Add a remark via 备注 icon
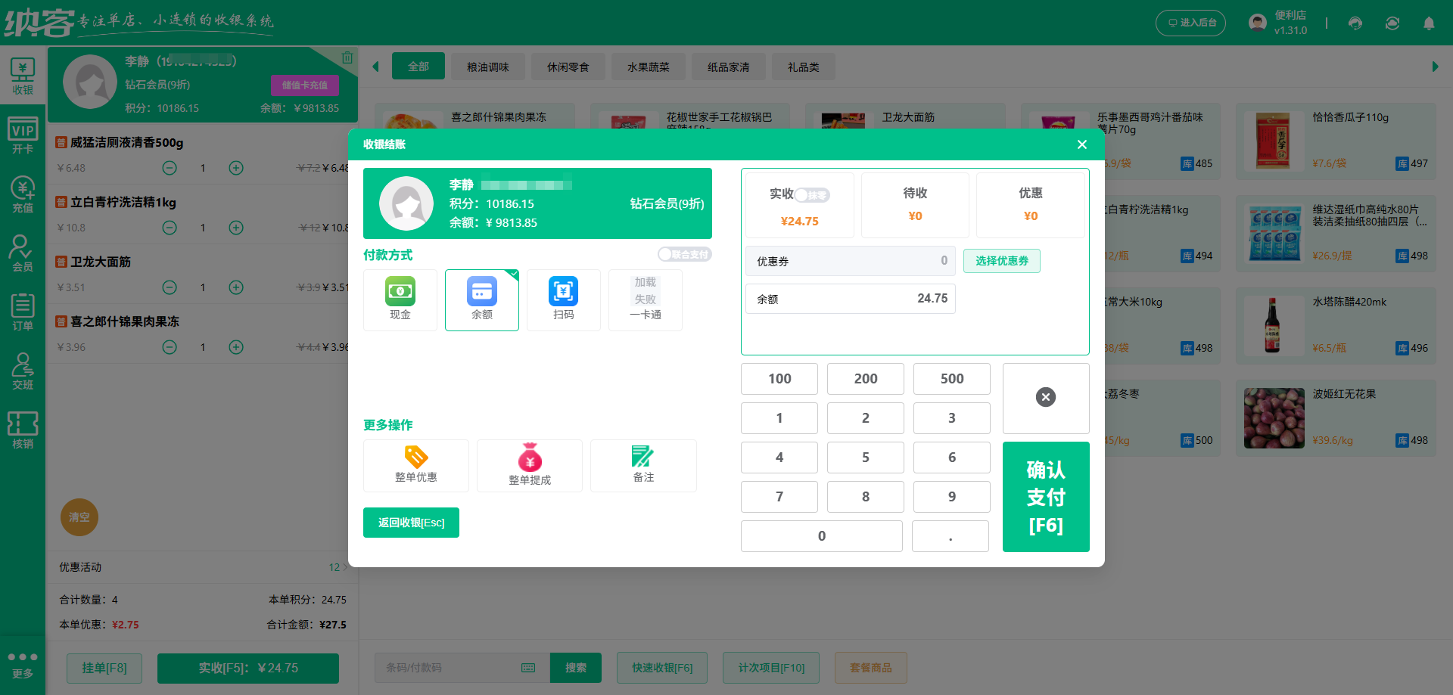The image size is (1453, 695). (642, 465)
